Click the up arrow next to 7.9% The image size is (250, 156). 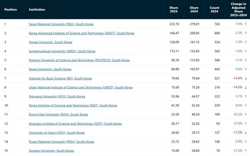[x=246, y=24]
